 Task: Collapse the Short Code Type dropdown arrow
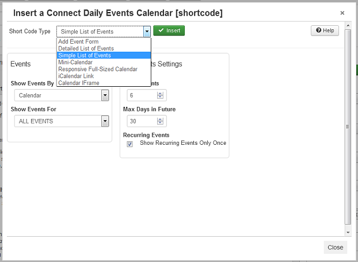pos(147,32)
